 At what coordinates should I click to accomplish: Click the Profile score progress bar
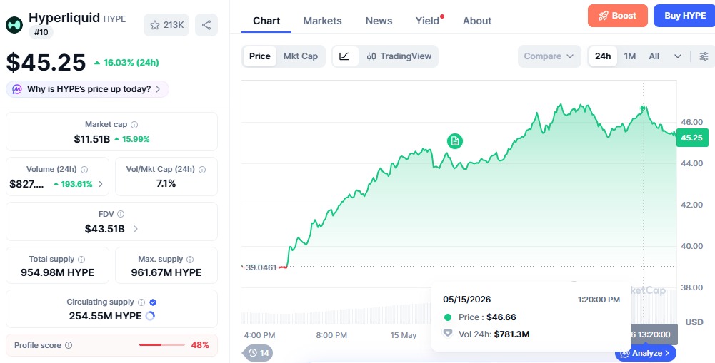[162, 344]
